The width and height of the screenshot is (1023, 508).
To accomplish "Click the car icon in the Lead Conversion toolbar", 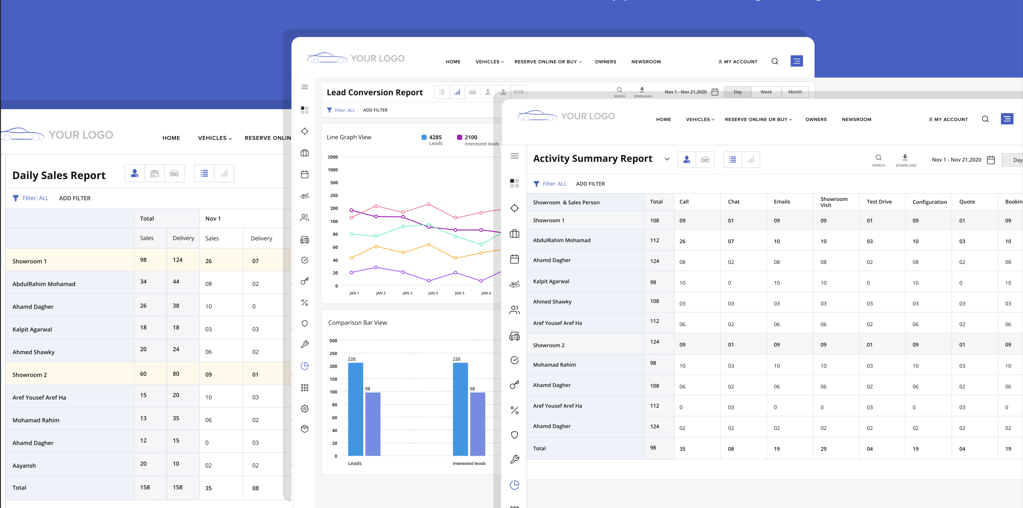I will click(x=473, y=92).
